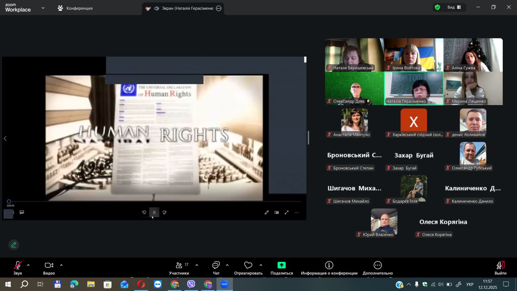Open Viber from the Windows taskbar
Screen dimensions: 517x291
tap(191, 285)
